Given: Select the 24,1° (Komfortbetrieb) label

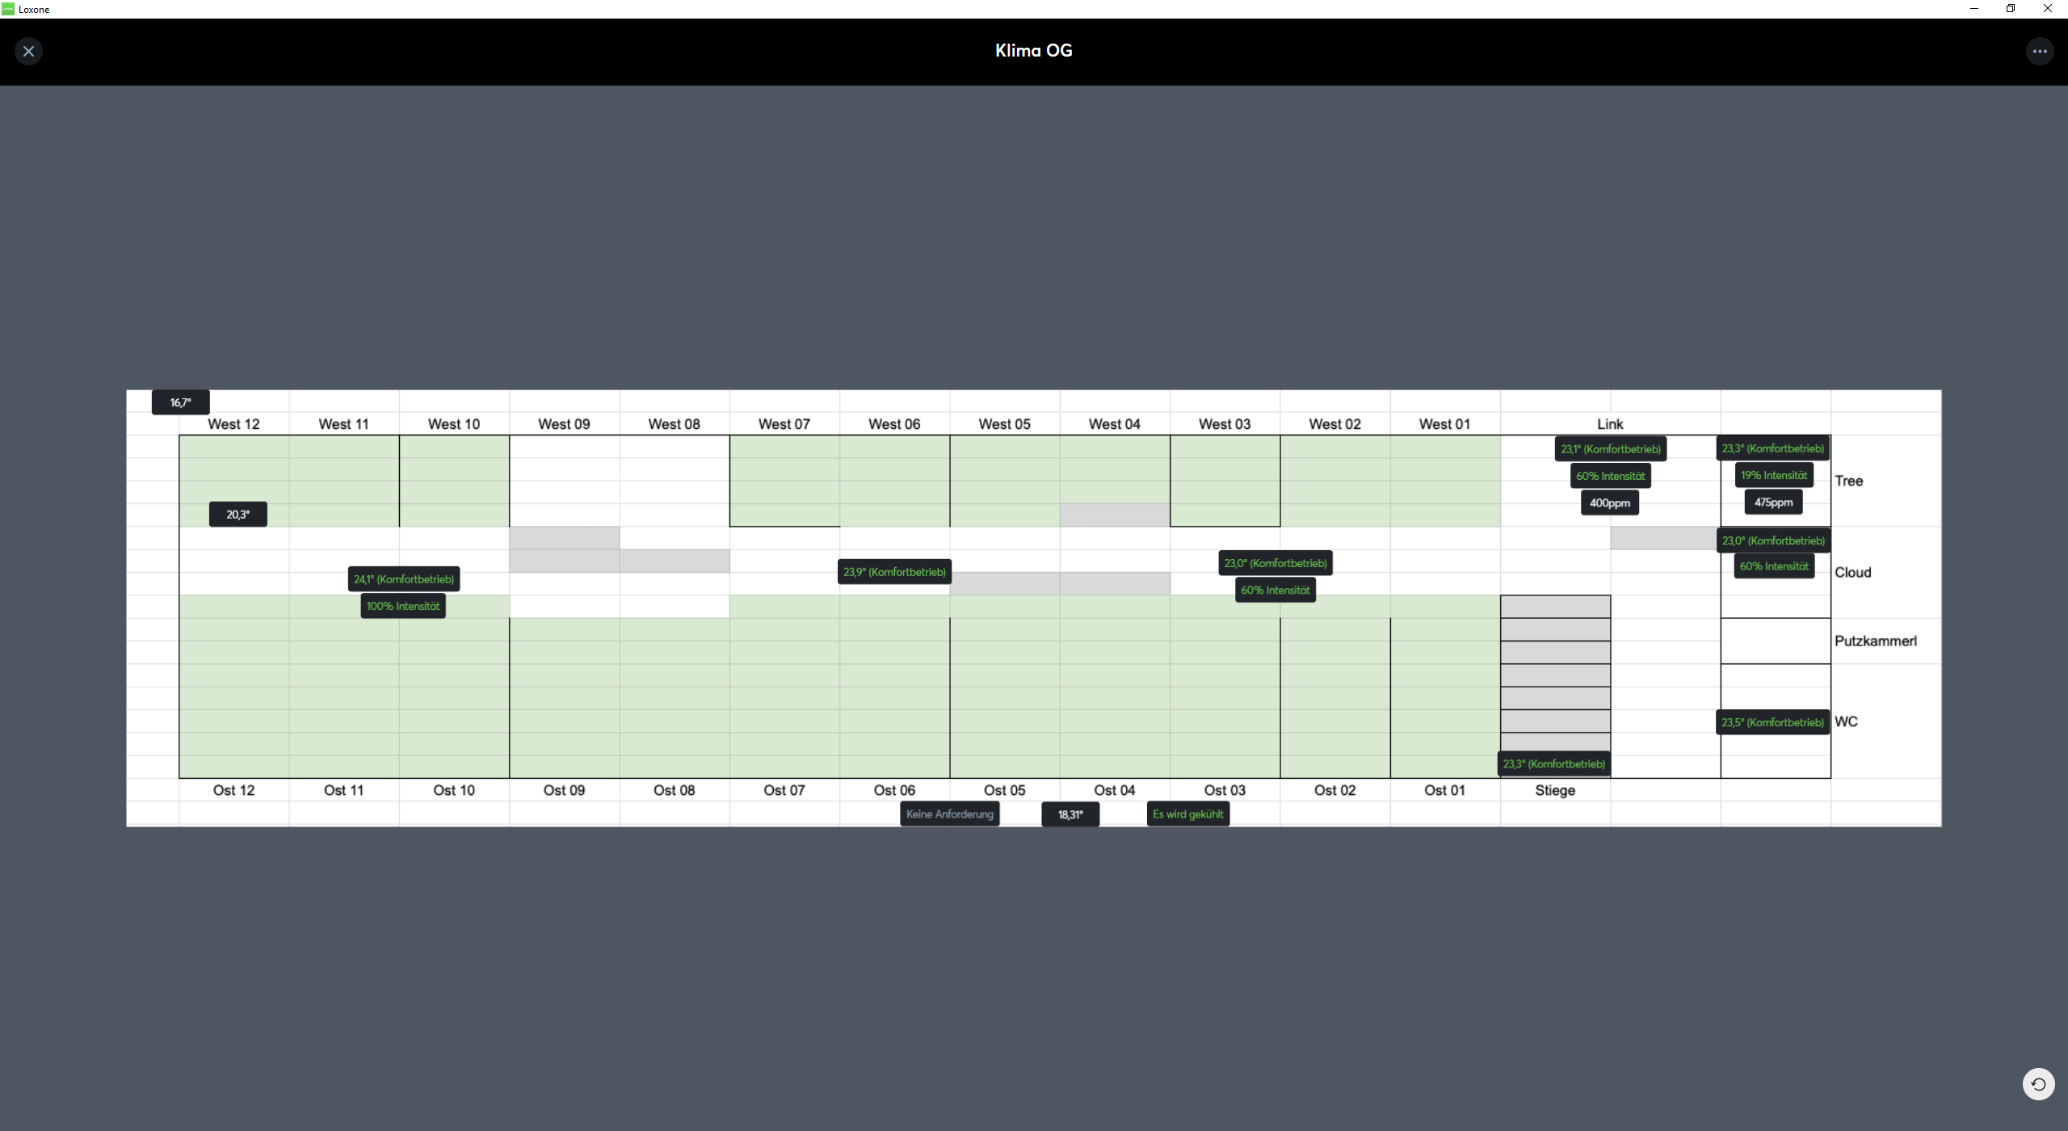Looking at the screenshot, I should tap(404, 579).
